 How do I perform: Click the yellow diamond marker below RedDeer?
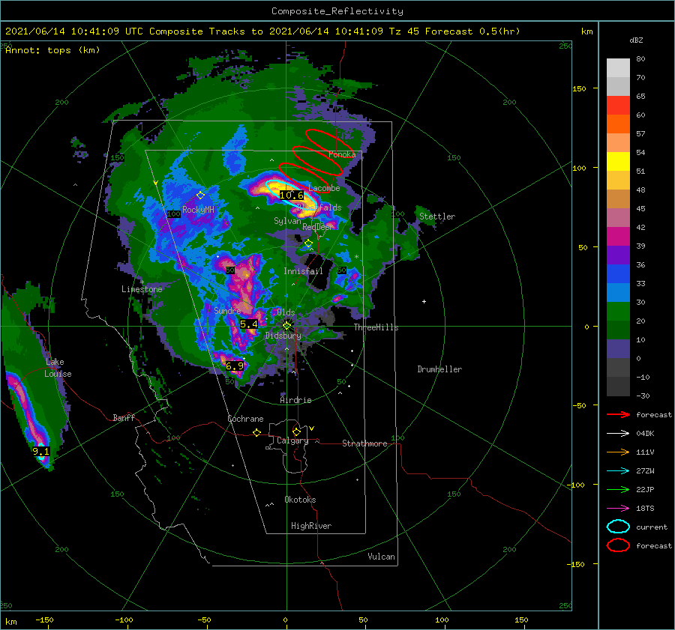coord(308,243)
